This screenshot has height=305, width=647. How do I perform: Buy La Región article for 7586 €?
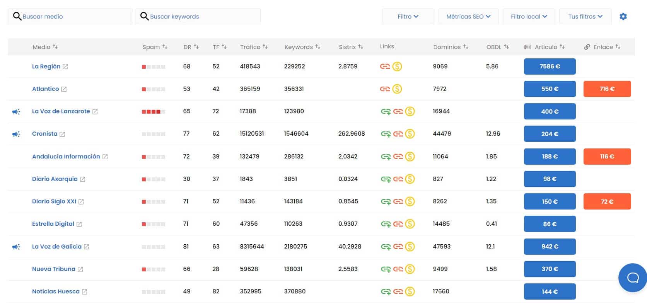tap(550, 66)
